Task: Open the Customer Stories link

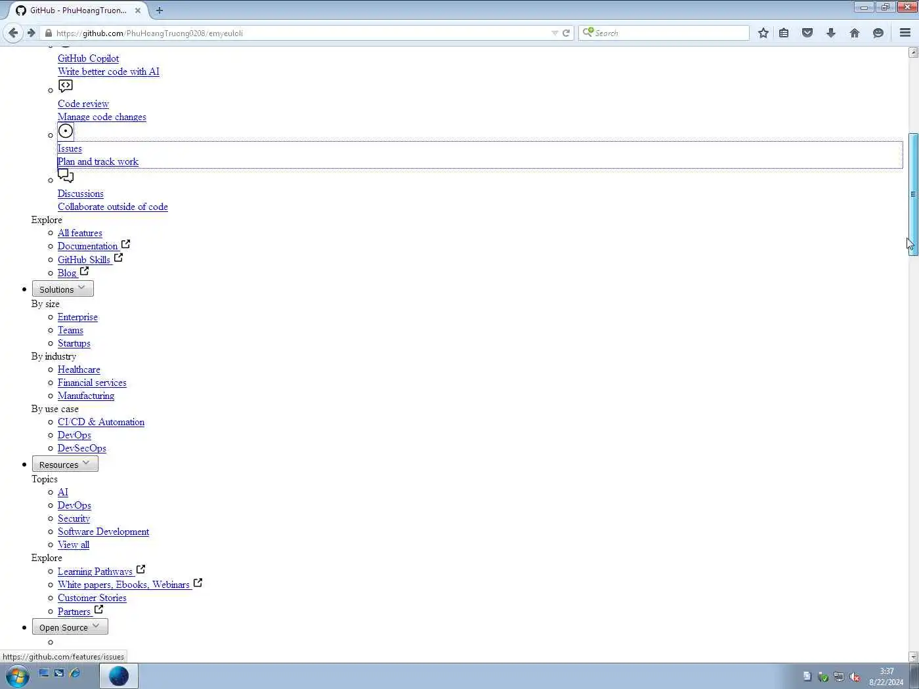Action: tap(92, 598)
